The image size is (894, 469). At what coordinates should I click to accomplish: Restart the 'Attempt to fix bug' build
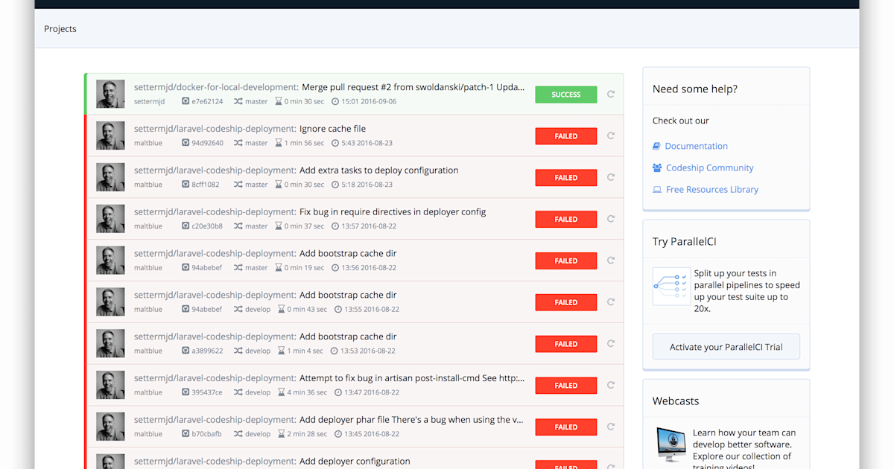click(x=611, y=386)
